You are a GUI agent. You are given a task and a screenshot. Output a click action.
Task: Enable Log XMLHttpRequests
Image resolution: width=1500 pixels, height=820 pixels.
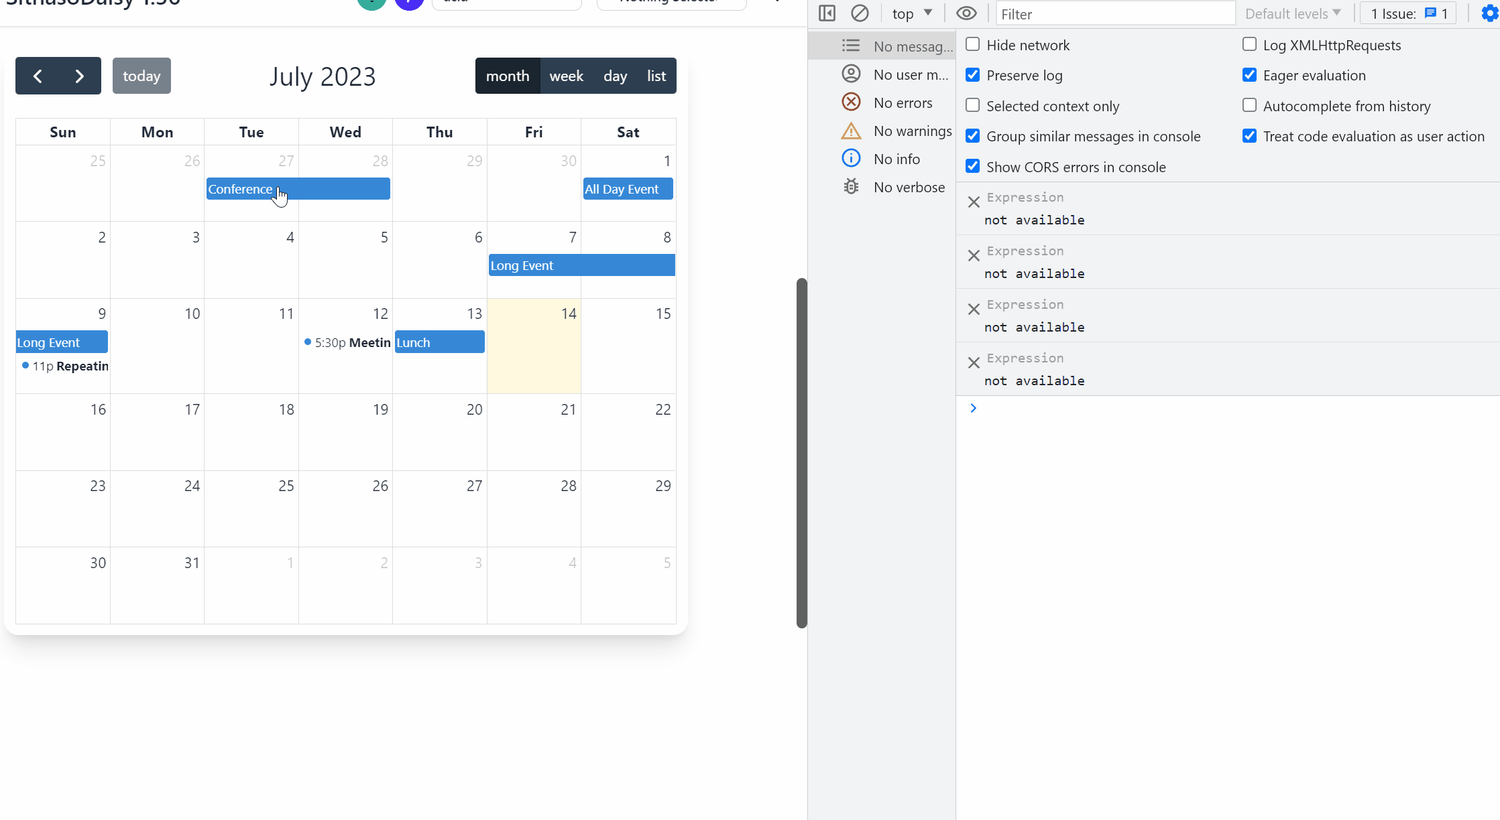tap(1249, 44)
